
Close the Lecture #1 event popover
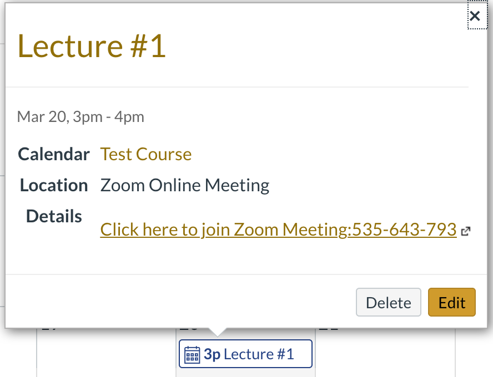(x=475, y=16)
